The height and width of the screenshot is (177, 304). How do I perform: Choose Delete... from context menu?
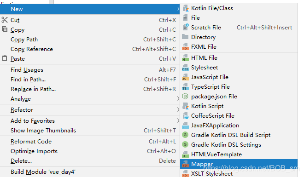click(x=90, y=161)
